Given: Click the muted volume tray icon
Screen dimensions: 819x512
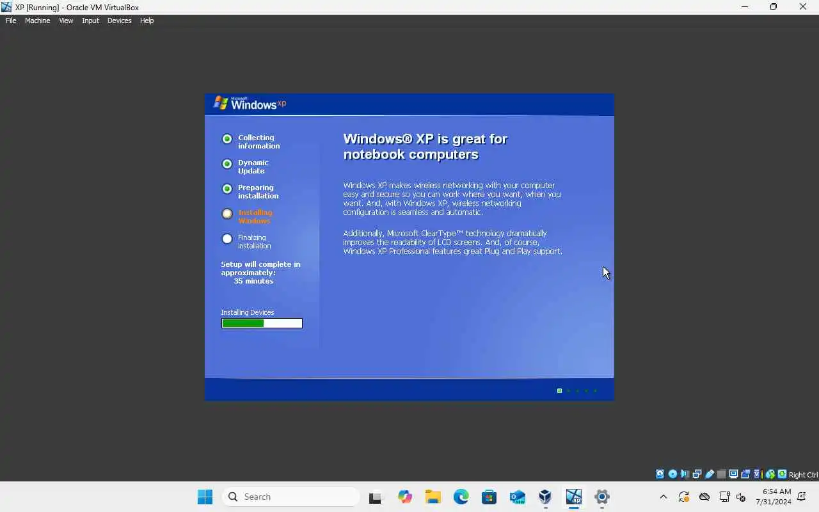Looking at the screenshot, I should 741,497.
